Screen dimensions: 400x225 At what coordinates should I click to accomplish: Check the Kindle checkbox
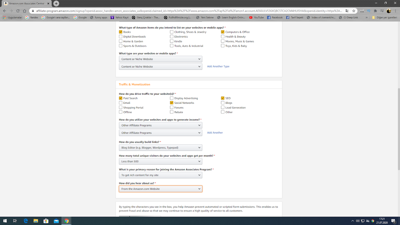tap(172, 41)
